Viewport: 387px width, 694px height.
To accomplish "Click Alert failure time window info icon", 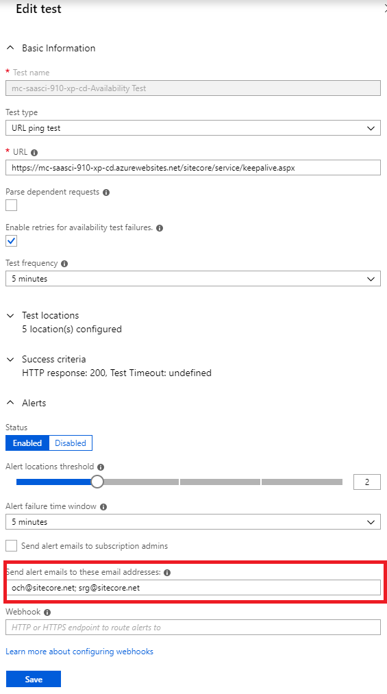I will coord(103,507).
